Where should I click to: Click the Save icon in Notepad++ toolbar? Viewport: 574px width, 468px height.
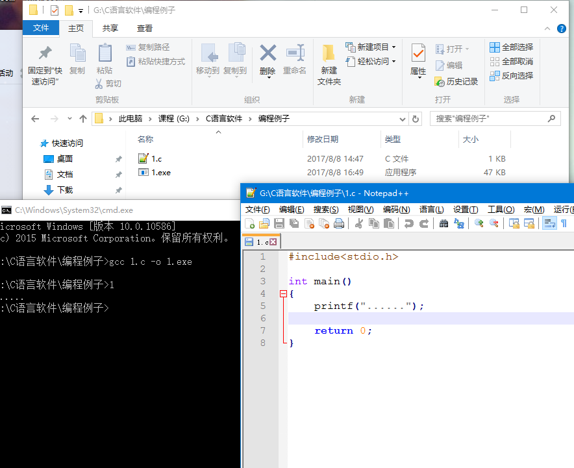tap(279, 223)
